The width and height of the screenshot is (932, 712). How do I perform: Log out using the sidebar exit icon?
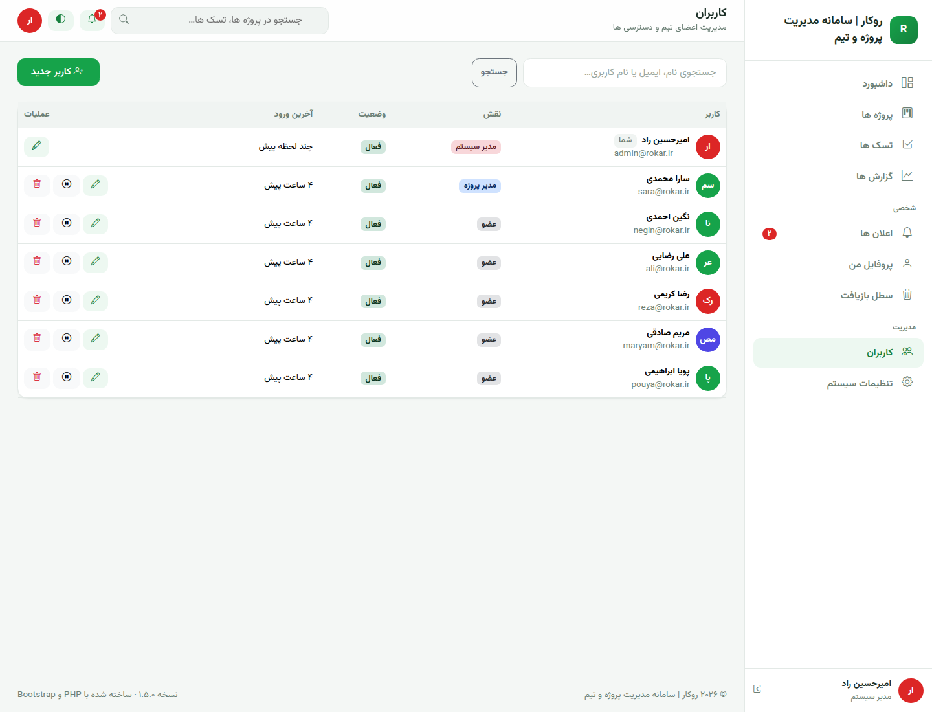(759, 689)
